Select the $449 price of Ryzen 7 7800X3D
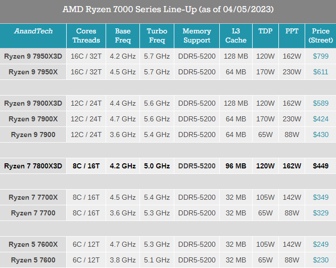The image size is (336, 268). click(320, 166)
